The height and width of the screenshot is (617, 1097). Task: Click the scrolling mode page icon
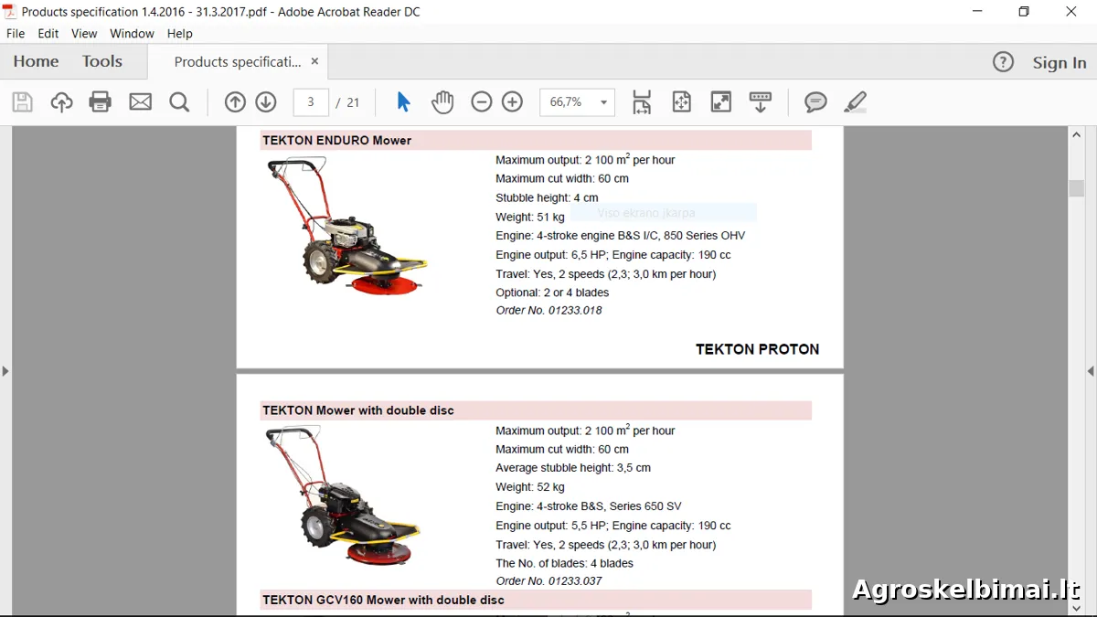(642, 101)
